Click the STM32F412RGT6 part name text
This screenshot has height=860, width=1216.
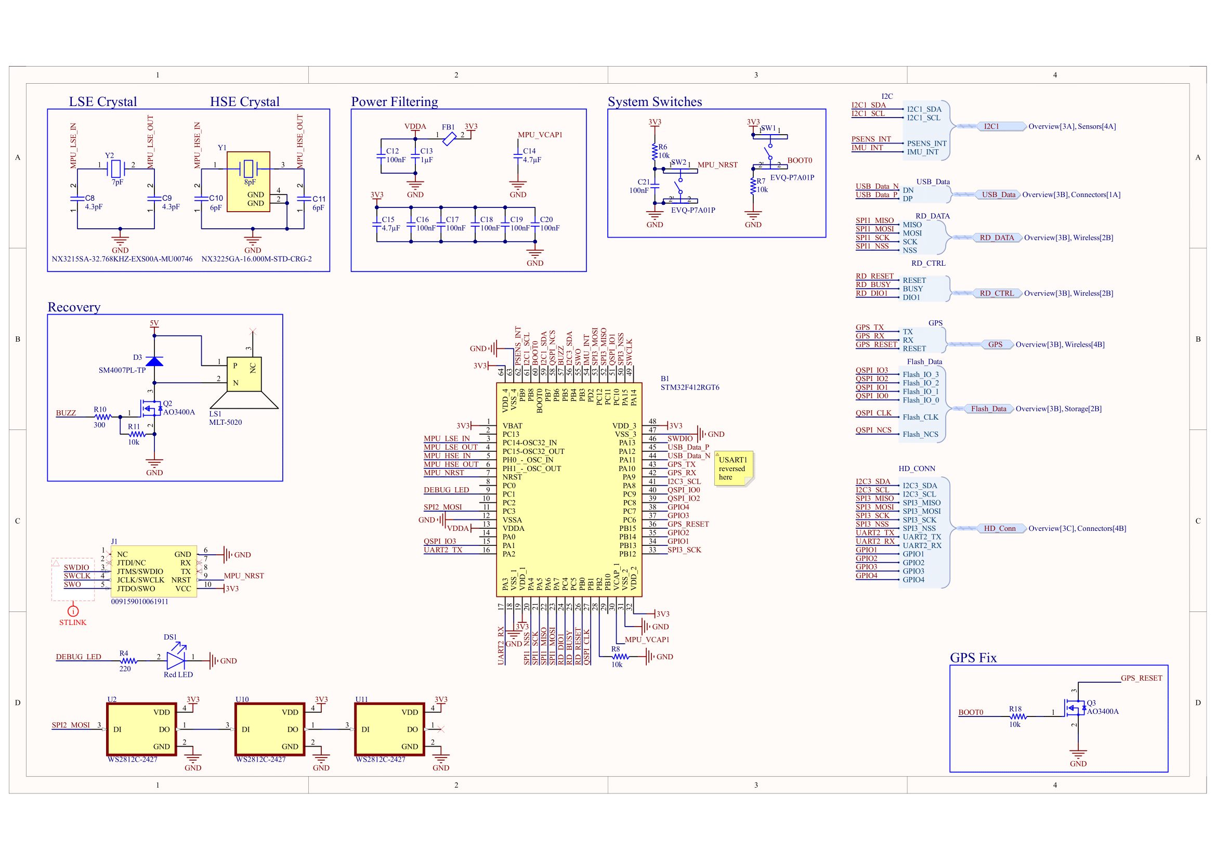pyautogui.click(x=689, y=387)
